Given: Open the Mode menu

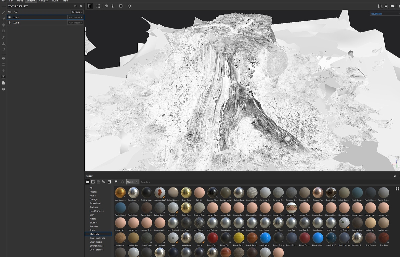Looking at the screenshot, I should pyautogui.click(x=20, y=1).
